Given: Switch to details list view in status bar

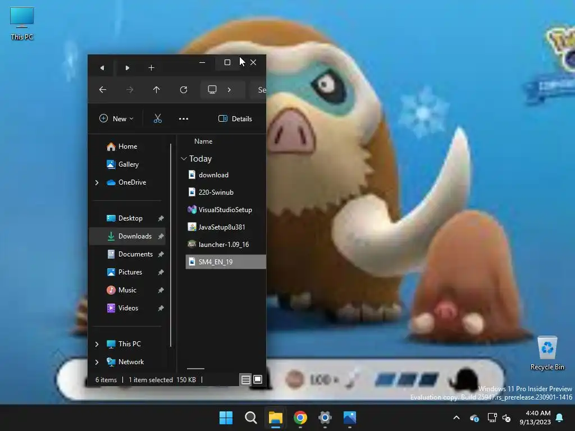Looking at the screenshot, I should (246, 380).
